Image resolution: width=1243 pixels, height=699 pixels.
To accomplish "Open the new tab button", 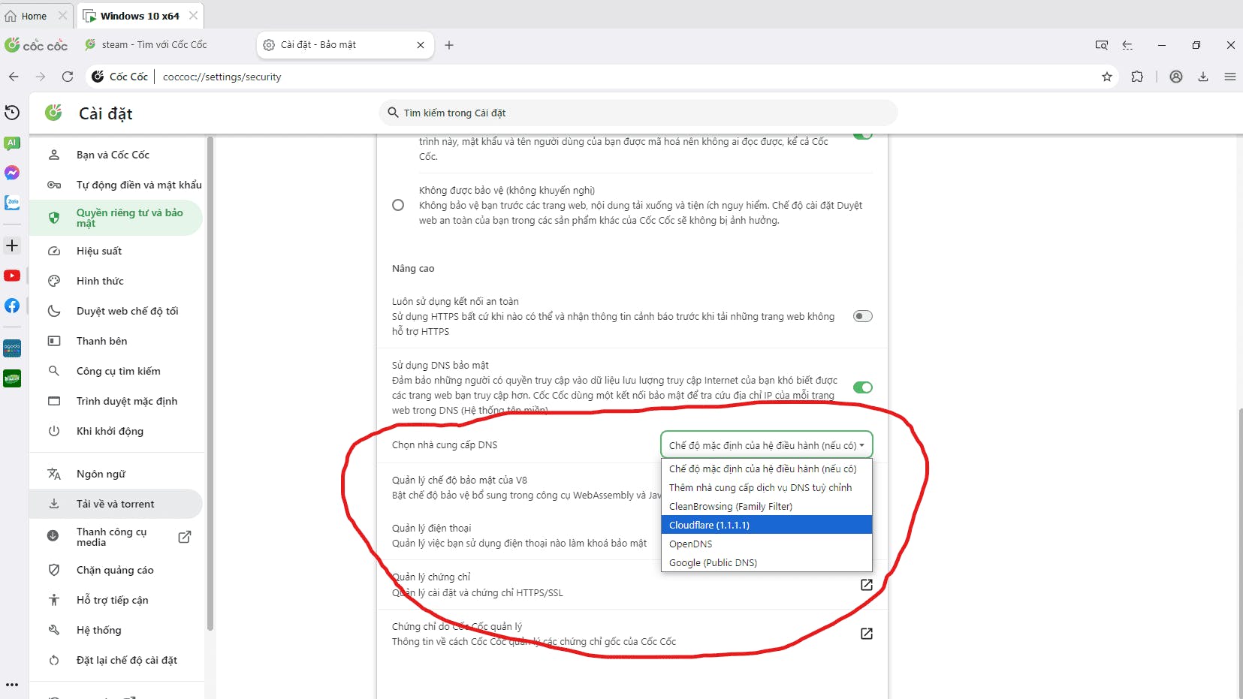I will (x=449, y=45).
